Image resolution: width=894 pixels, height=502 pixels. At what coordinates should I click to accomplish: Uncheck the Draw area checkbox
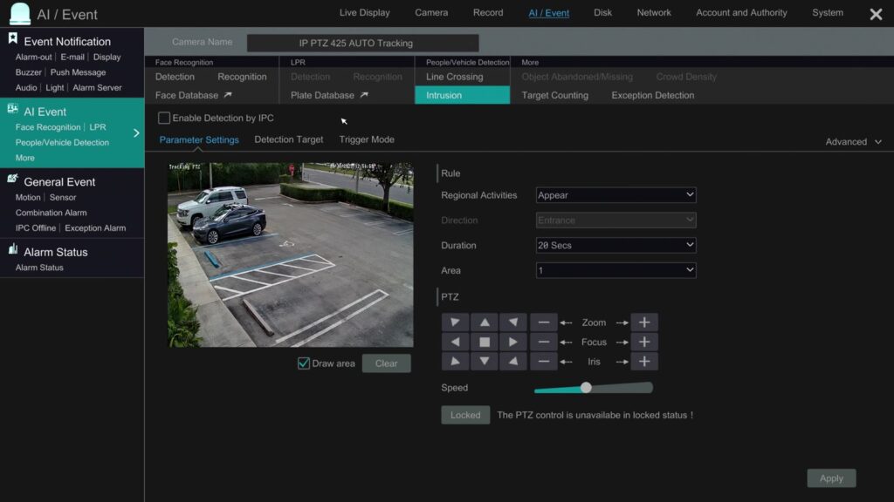pyautogui.click(x=303, y=363)
